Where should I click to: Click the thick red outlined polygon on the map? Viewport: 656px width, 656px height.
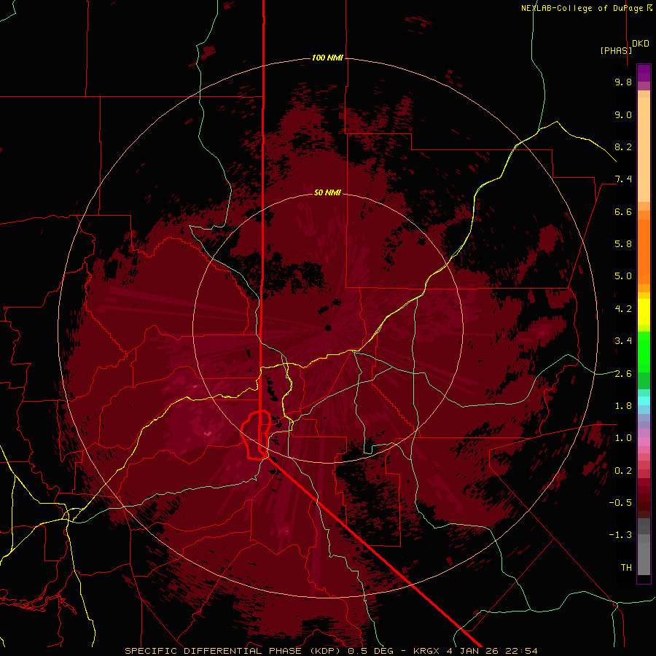pyautogui.click(x=256, y=435)
